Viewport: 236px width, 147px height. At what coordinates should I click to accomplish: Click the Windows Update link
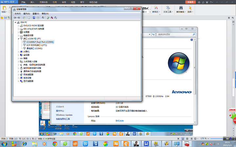(64, 115)
